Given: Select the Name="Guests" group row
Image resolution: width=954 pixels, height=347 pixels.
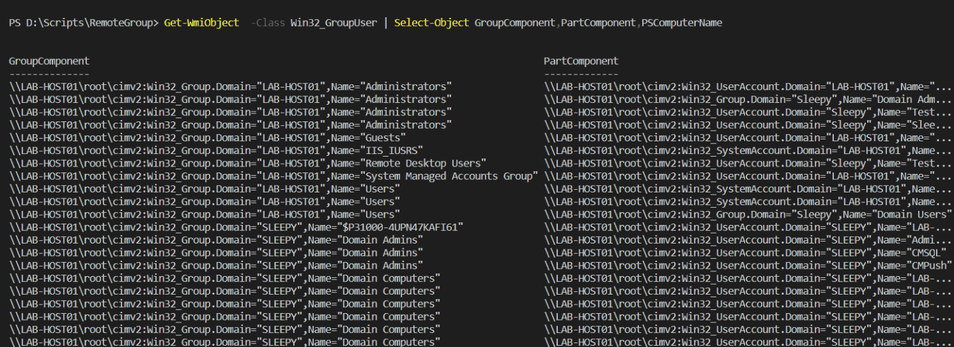Looking at the screenshot, I should [x=208, y=137].
